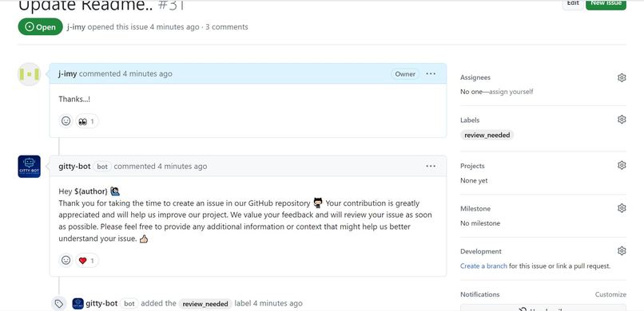Open gitty-bot link in label event
Screen dimensions: 644x311
tap(101, 304)
